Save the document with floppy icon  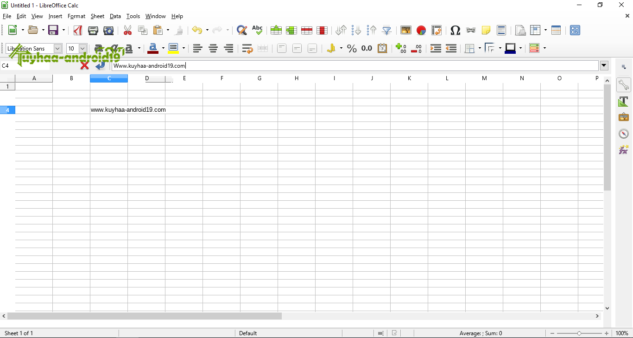click(x=53, y=30)
